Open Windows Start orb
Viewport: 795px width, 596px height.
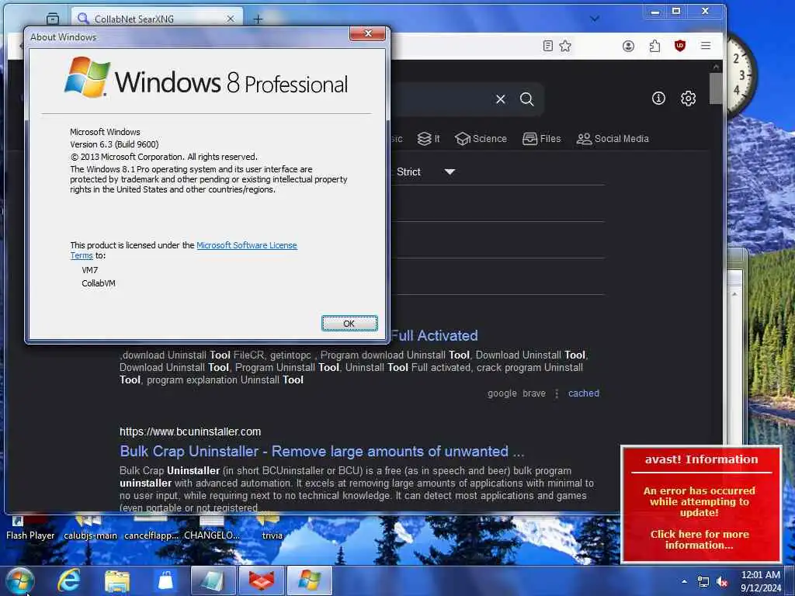click(19, 580)
